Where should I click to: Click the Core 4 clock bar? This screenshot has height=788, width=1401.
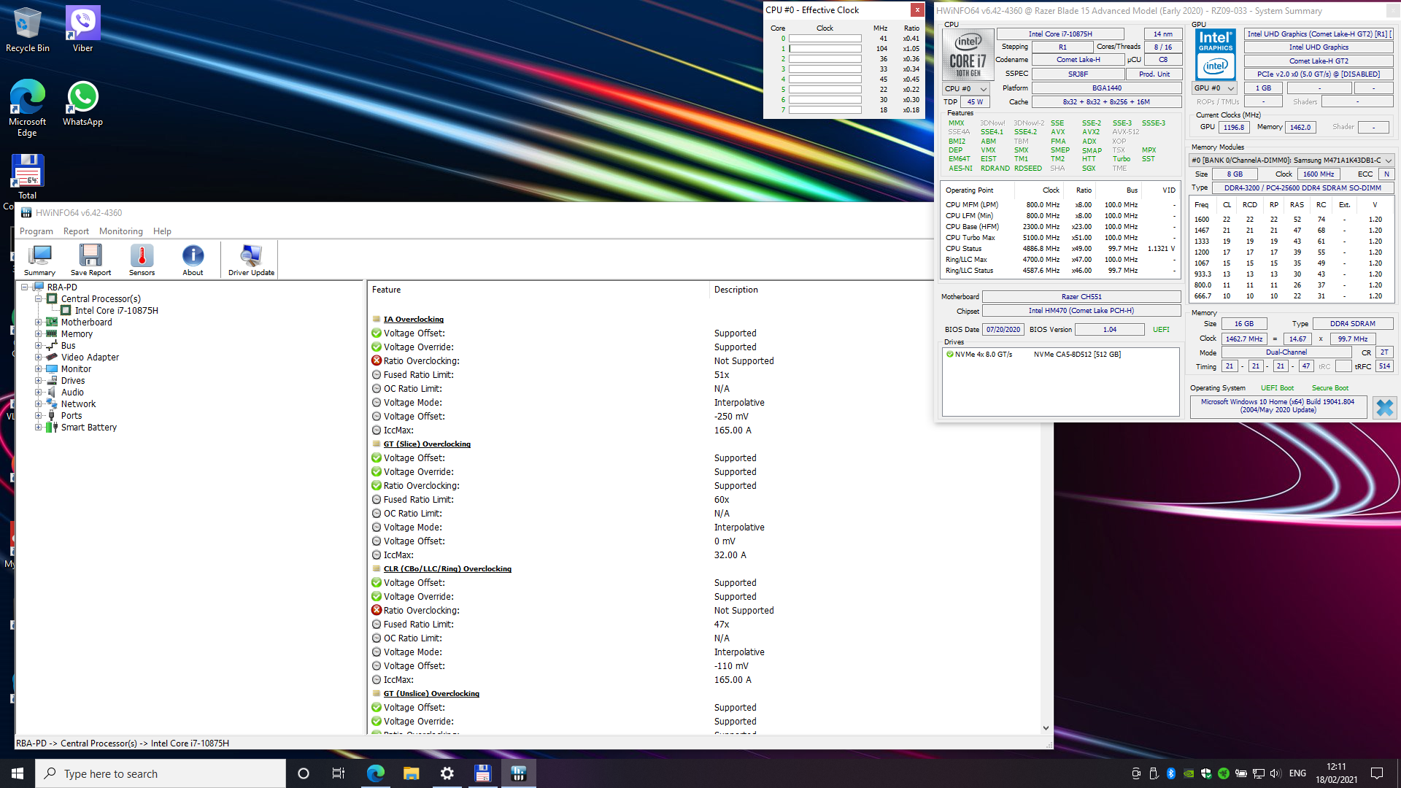coord(825,80)
